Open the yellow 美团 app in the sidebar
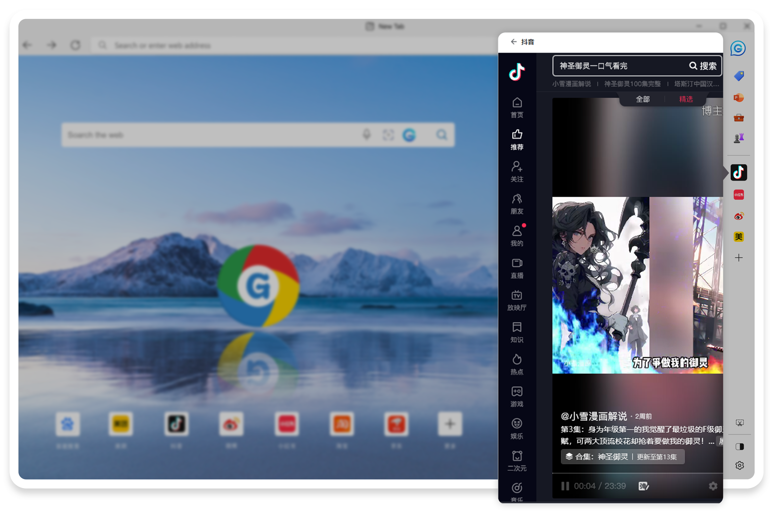773x514 pixels. pyautogui.click(x=739, y=237)
